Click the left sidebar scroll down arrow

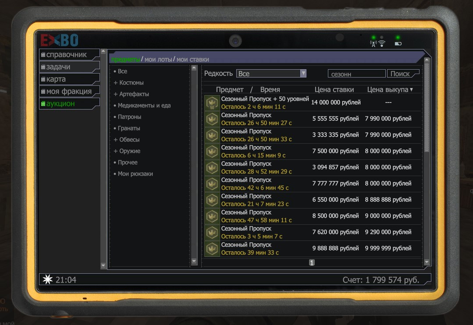[103, 265]
